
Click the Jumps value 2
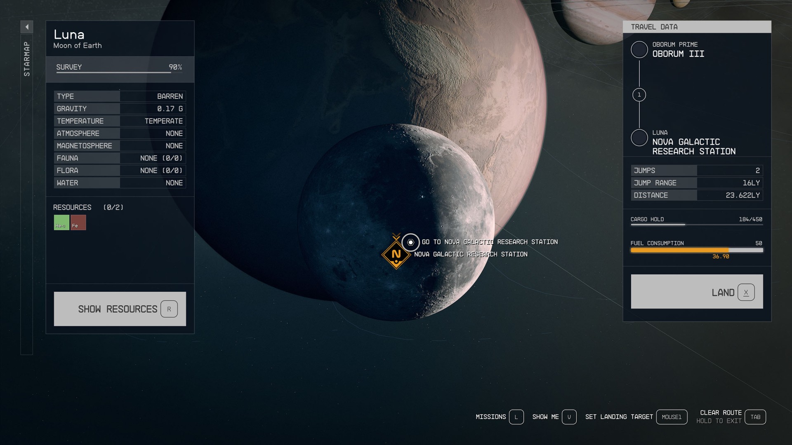[757, 171]
